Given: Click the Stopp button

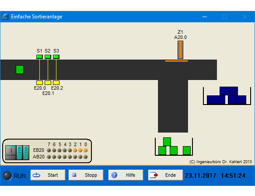Looking at the screenshot, I should [x=86, y=175].
